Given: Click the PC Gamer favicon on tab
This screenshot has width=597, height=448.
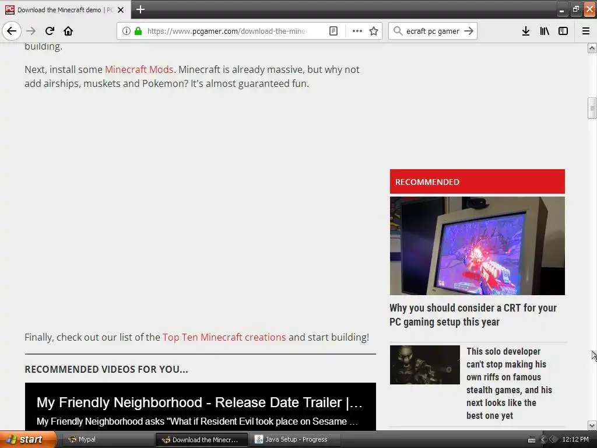Looking at the screenshot, I should [10, 9].
